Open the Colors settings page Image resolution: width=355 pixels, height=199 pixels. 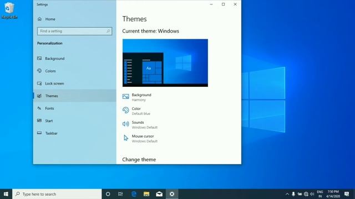(75, 71)
